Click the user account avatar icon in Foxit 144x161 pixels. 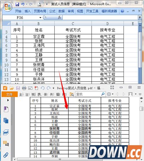131,94
